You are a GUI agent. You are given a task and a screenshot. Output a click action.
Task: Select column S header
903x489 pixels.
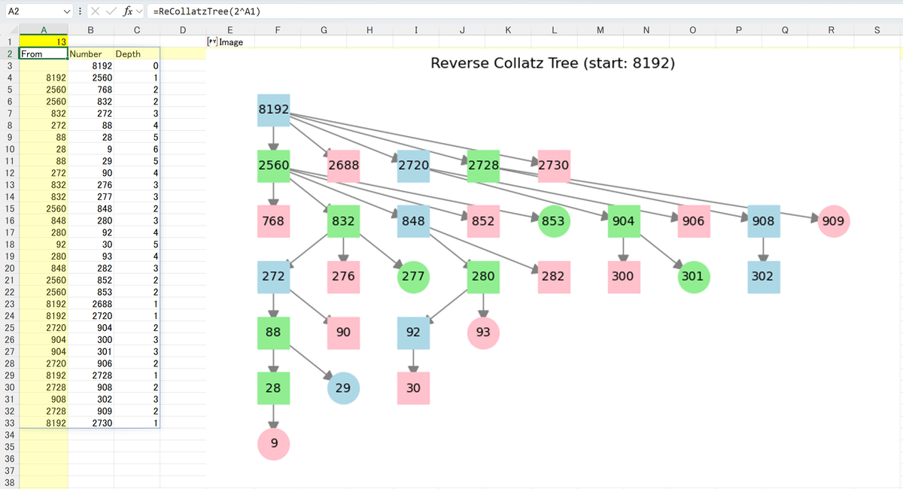(877, 30)
